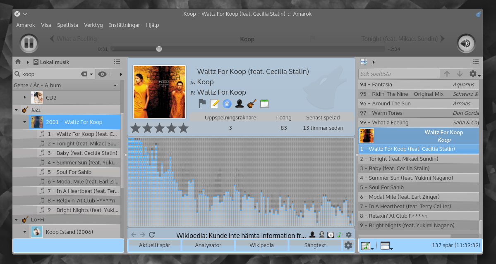Click the guitar genre icon
Viewport: 496px width, 264px height.
[252, 104]
